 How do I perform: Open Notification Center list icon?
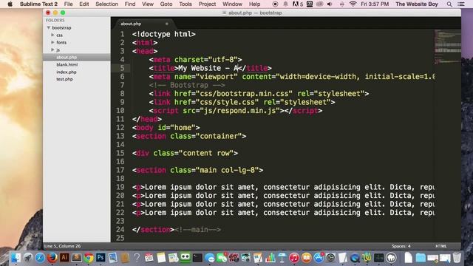461,4
